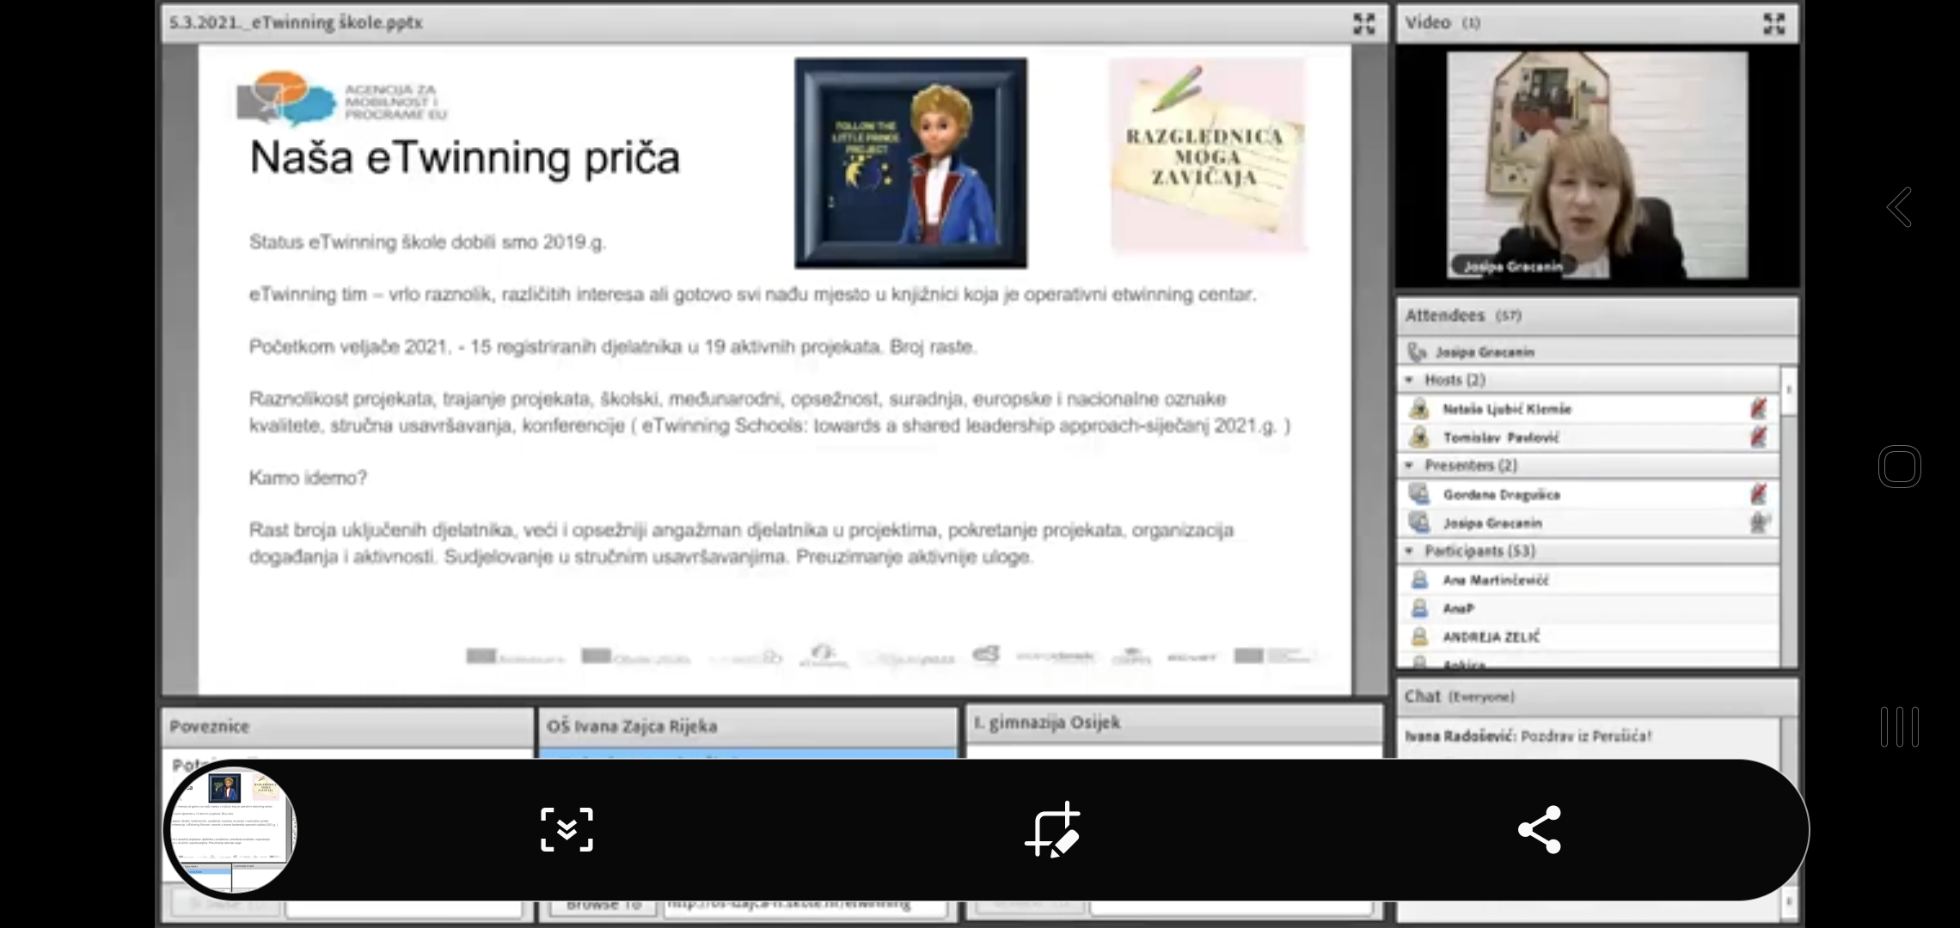
Task: Tap the Android home button
Action: click(1900, 467)
